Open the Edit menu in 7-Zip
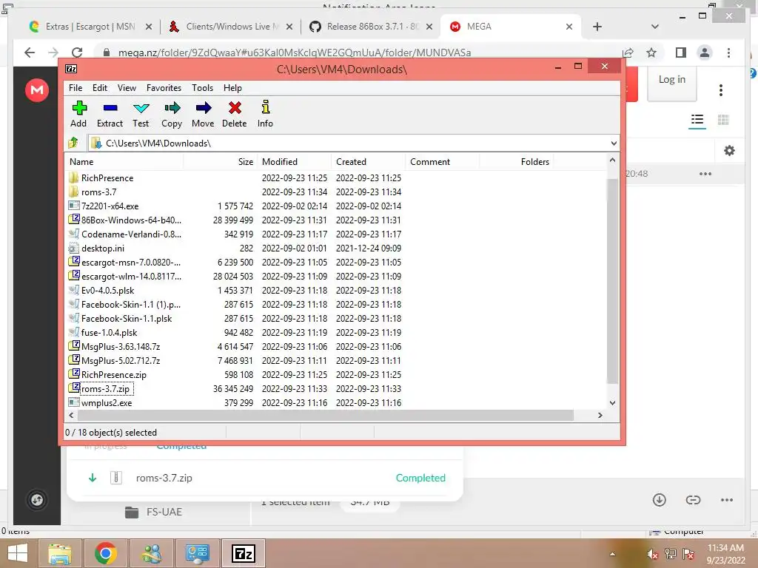This screenshot has width=758, height=568. [x=100, y=88]
